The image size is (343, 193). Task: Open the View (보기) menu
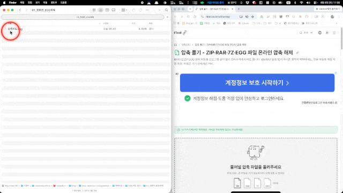[x=38, y=3]
